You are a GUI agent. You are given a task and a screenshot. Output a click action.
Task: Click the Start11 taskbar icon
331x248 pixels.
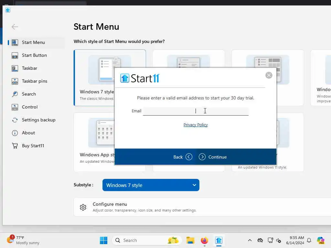point(219,240)
